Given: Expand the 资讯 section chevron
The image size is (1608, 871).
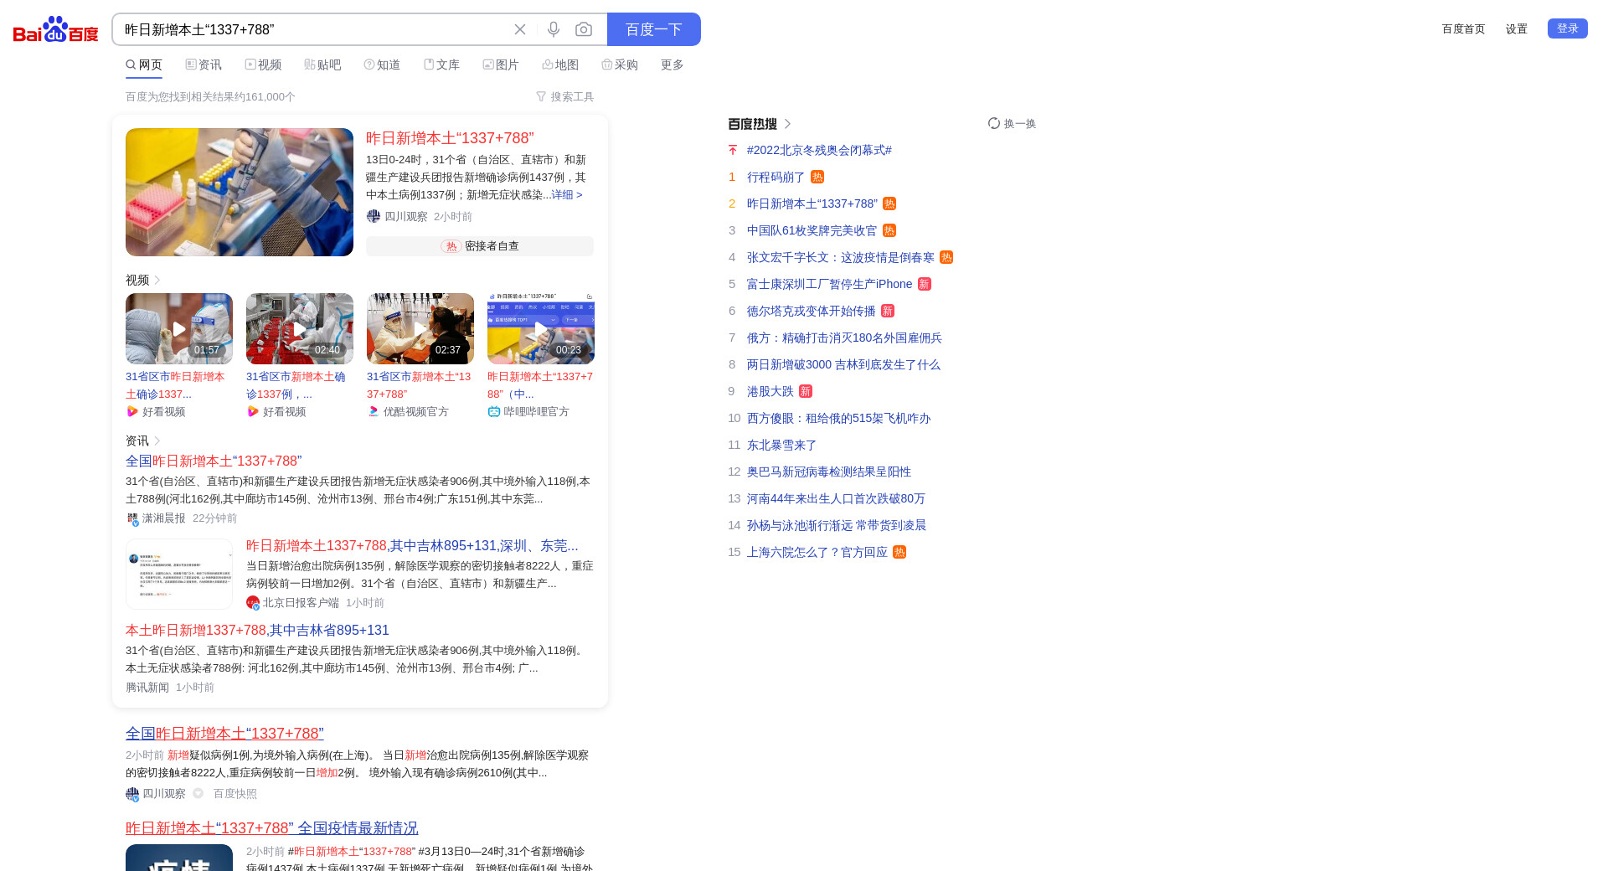Looking at the screenshot, I should coord(157,441).
